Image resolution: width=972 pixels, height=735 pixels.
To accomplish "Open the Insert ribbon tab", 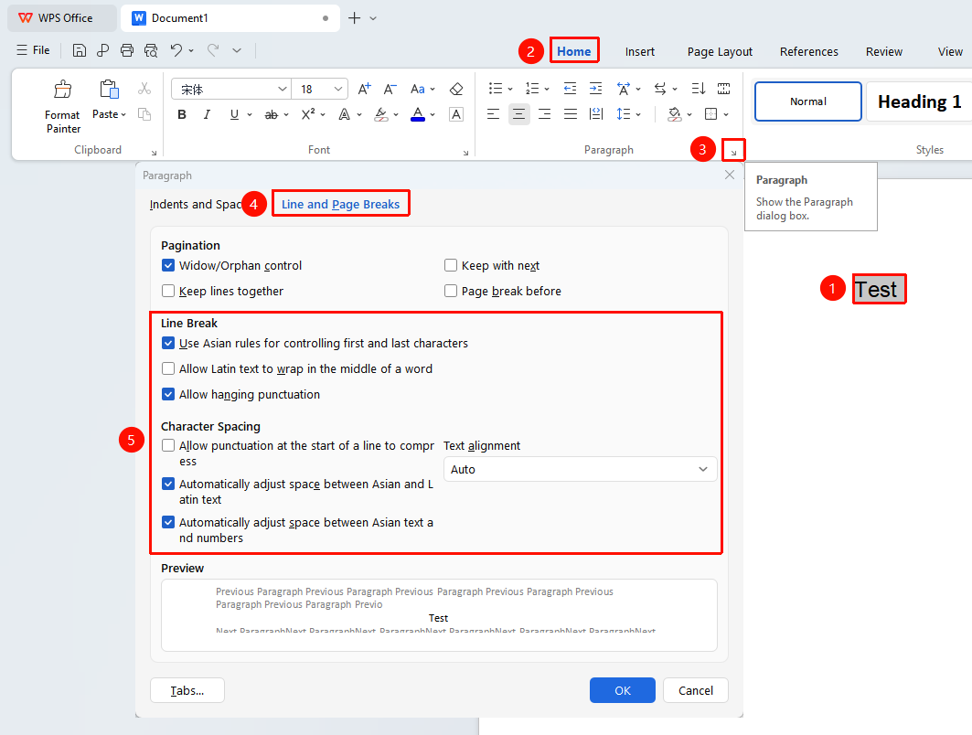I will [640, 51].
